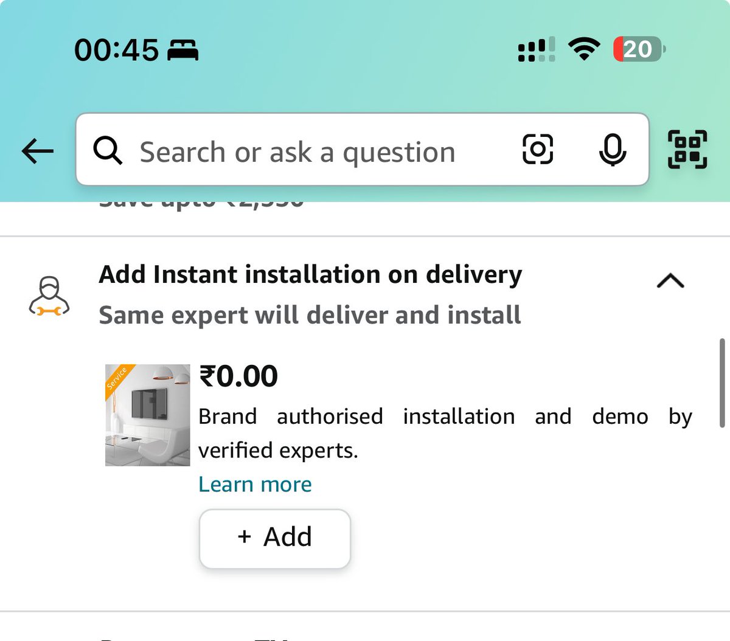730x641 pixels.
Task: Open the QR code scanner
Action: pyautogui.click(x=687, y=150)
